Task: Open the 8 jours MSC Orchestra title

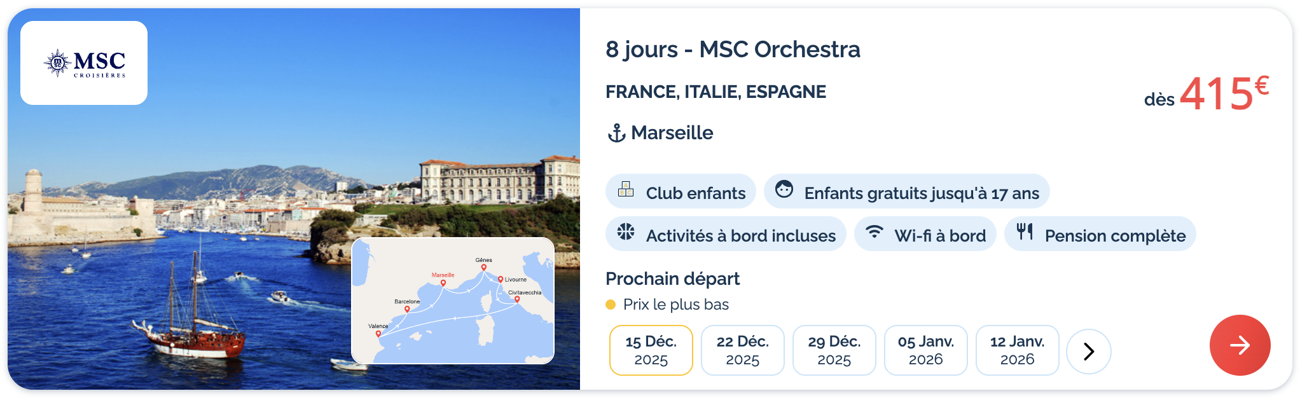Action: pyautogui.click(x=733, y=50)
